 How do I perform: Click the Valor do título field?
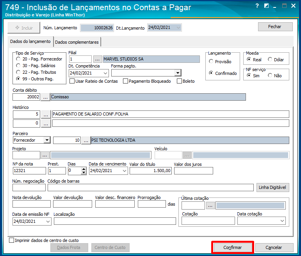151,171
